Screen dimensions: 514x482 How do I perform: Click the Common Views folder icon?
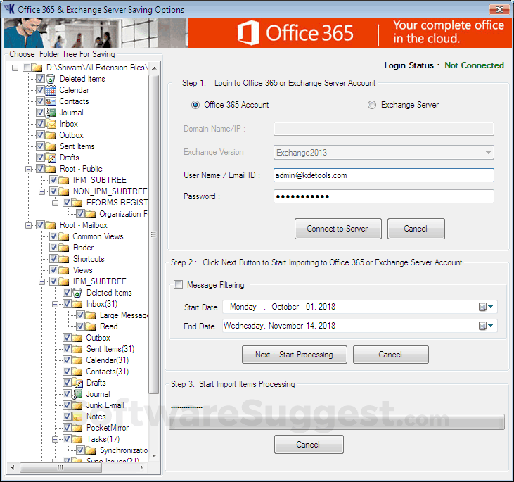[63, 236]
